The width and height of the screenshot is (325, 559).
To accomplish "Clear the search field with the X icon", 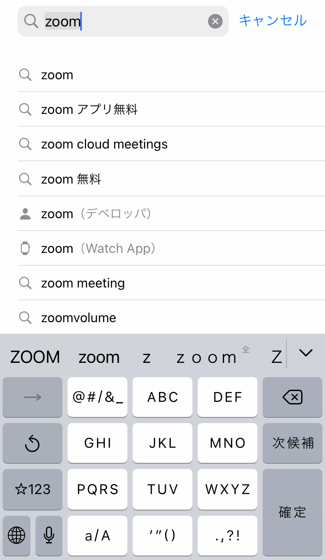I will 215,21.
